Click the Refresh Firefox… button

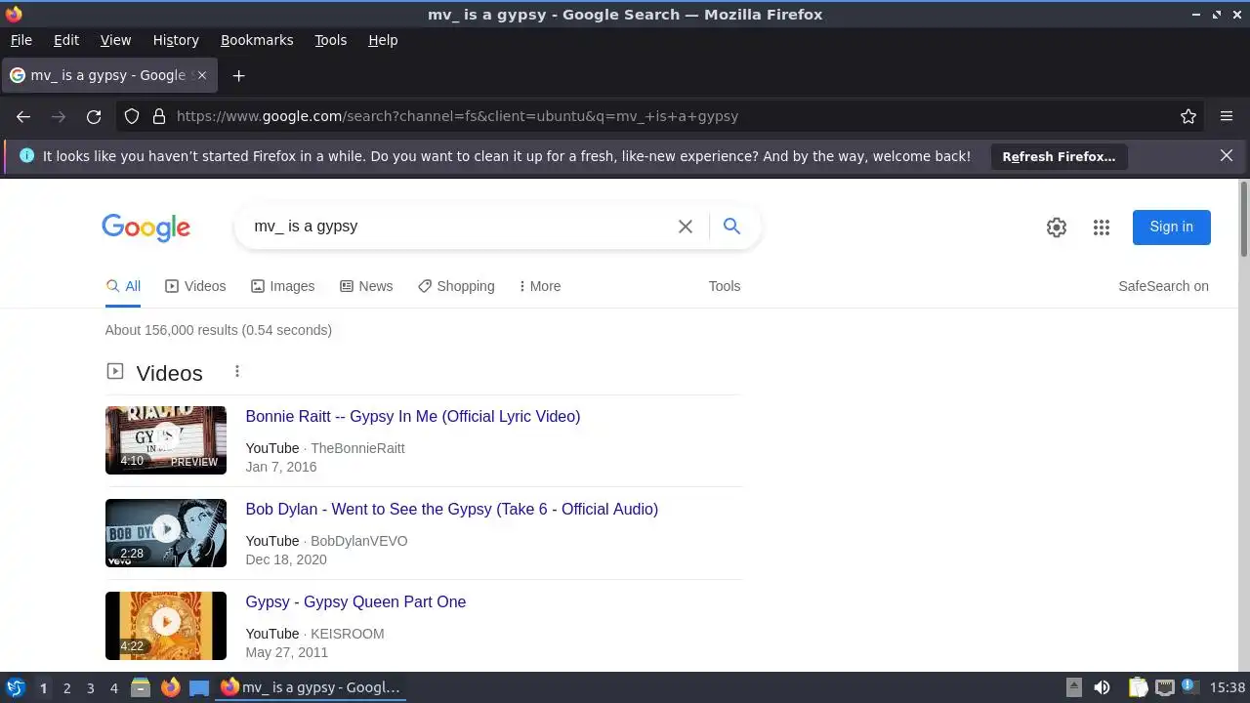click(x=1059, y=156)
